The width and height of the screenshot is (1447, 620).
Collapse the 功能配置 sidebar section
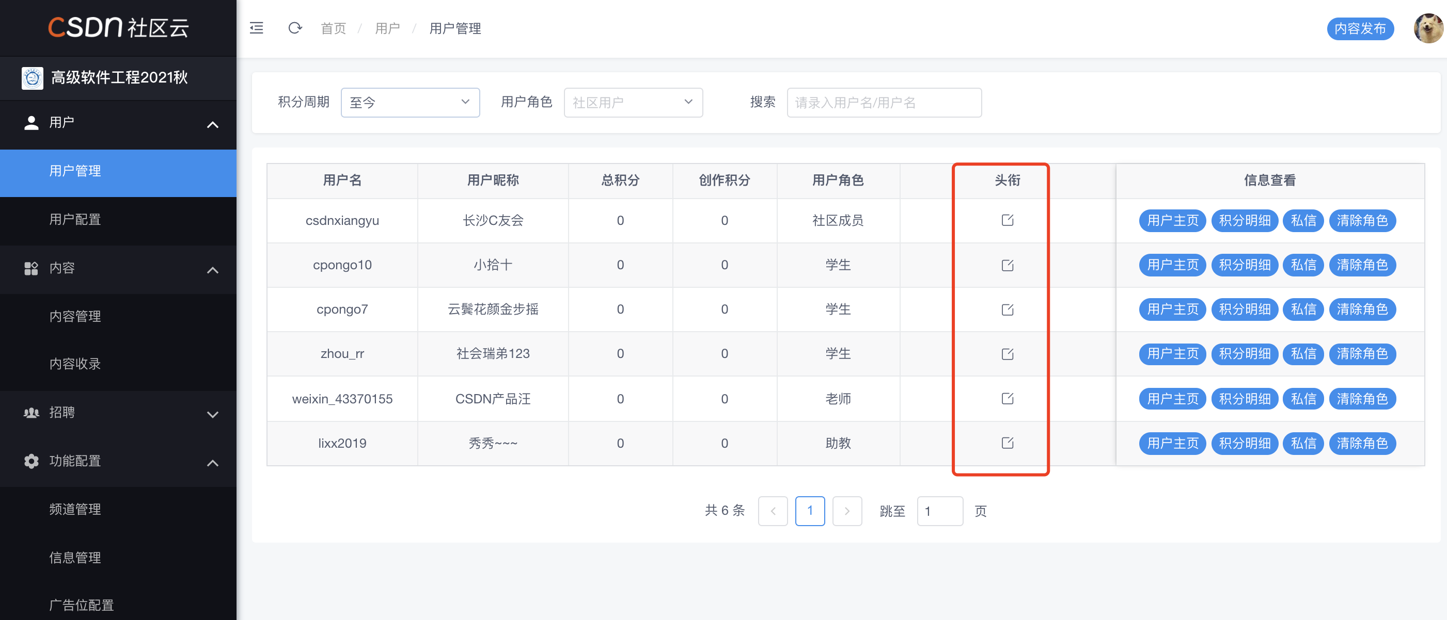coord(212,462)
